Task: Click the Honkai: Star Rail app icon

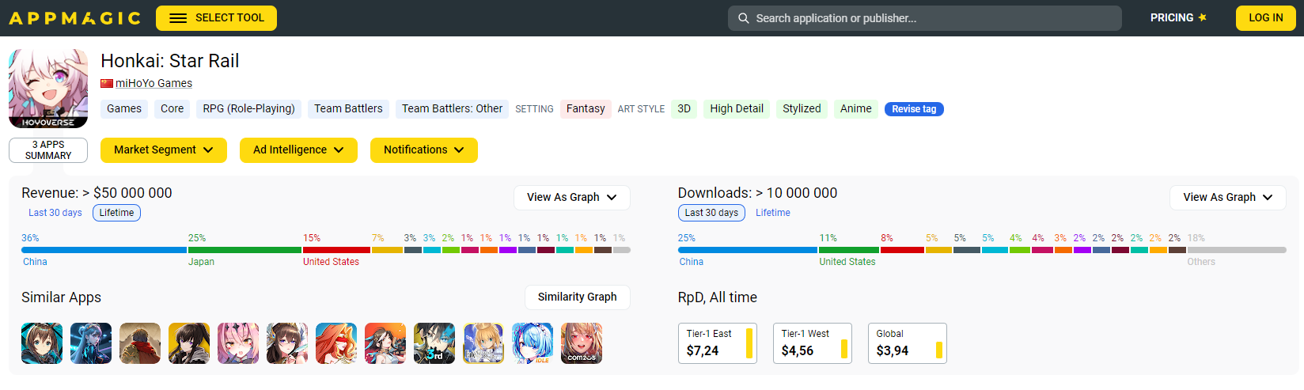Action: pyautogui.click(x=48, y=88)
